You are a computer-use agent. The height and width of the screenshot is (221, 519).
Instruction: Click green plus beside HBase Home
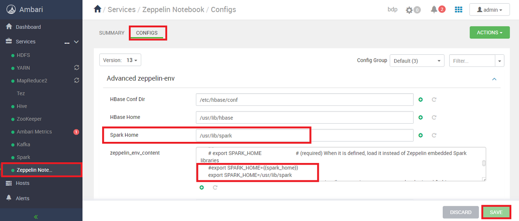[x=420, y=118]
